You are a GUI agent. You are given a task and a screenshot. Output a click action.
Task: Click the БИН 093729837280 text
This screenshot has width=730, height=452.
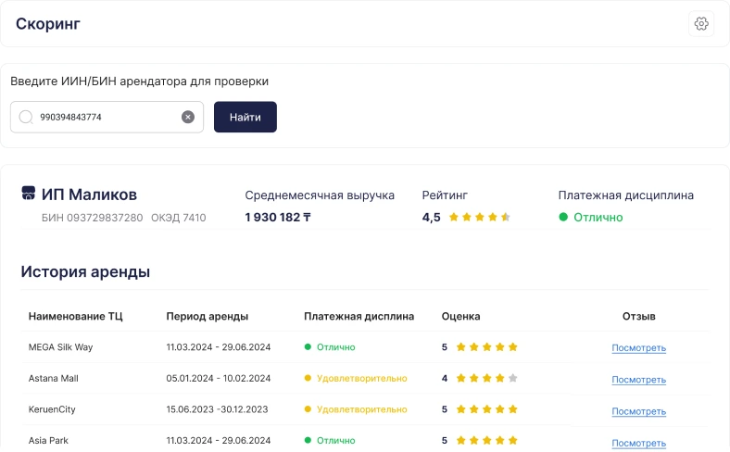click(93, 218)
